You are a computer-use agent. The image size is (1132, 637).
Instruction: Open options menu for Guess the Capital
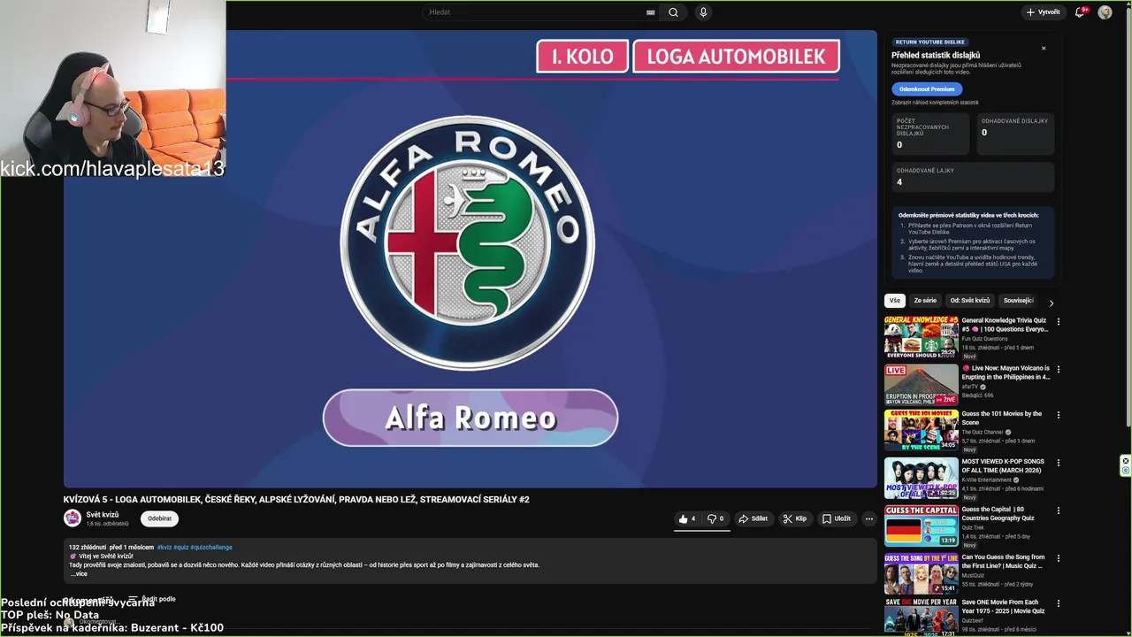click(x=1059, y=510)
